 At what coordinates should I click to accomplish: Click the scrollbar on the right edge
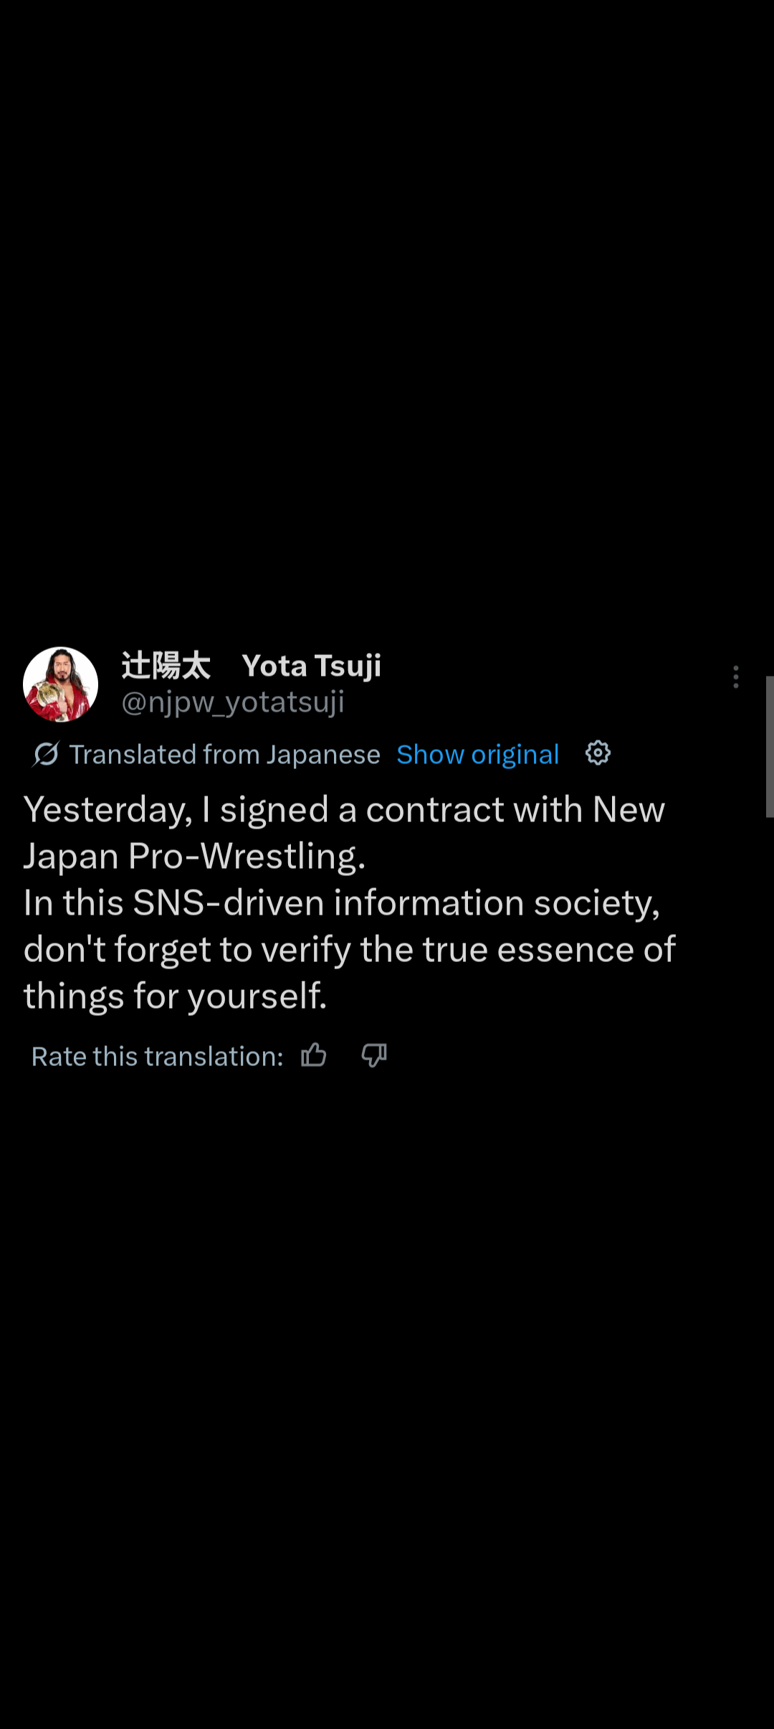pos(769,746)
